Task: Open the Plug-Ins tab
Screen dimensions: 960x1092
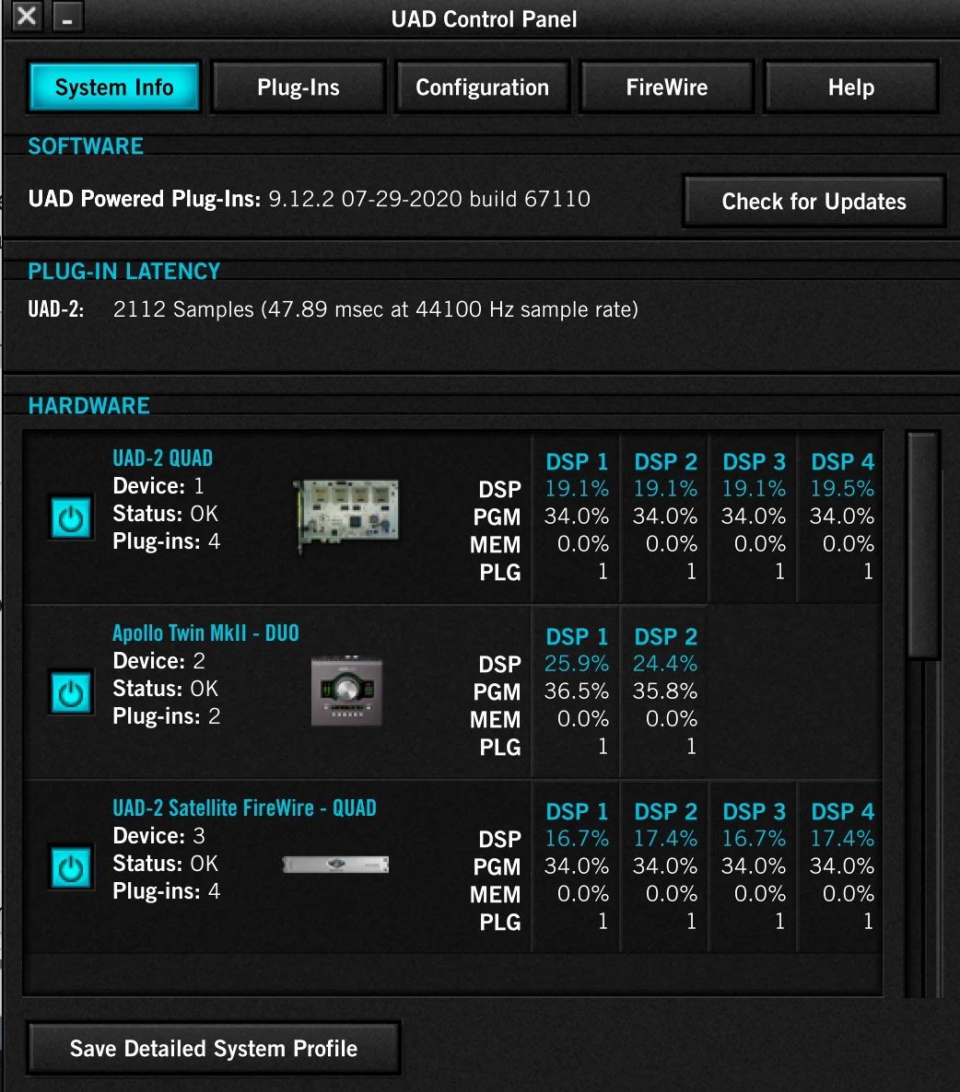Action: coord(299,87)
